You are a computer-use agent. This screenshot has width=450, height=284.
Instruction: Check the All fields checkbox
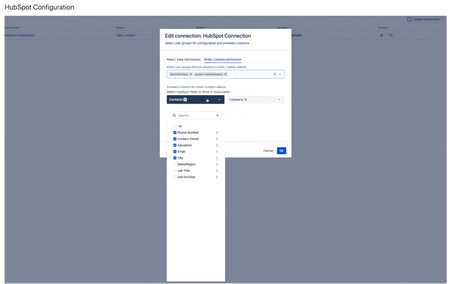point(175,126)
